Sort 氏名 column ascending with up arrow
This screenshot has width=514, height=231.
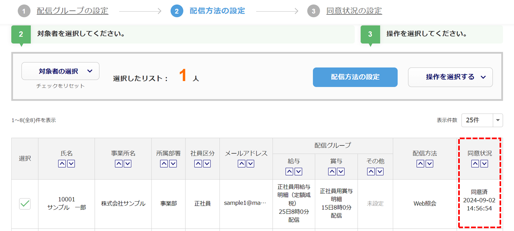coord(62,164)
